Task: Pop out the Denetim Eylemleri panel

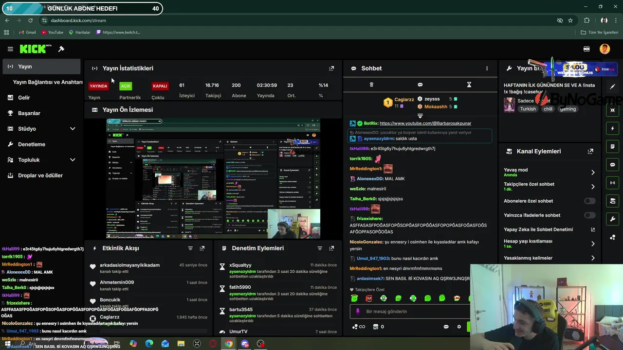Action: click(331, 248)
